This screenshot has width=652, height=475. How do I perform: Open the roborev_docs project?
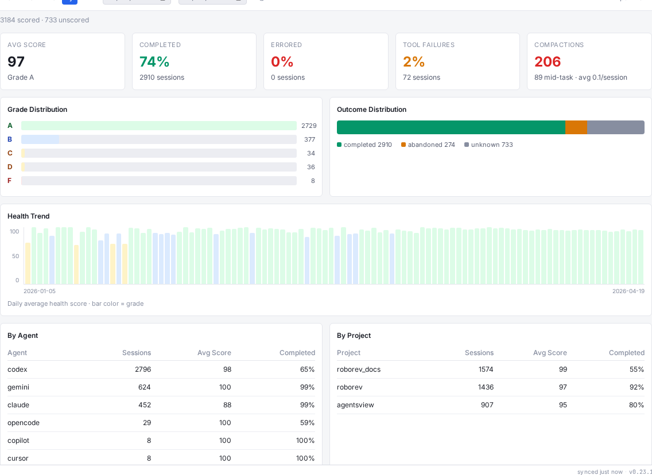(x=359, y=369)
